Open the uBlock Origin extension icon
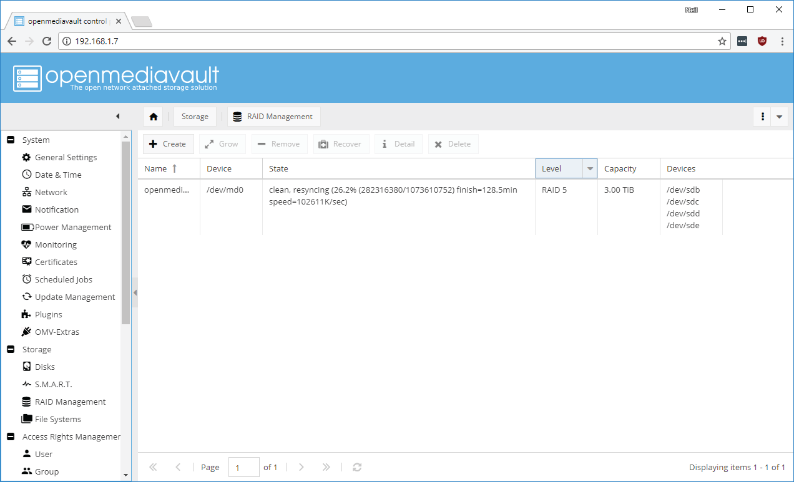Image resolution: width=794 pixels, height=482 pixels. [762, 41]
